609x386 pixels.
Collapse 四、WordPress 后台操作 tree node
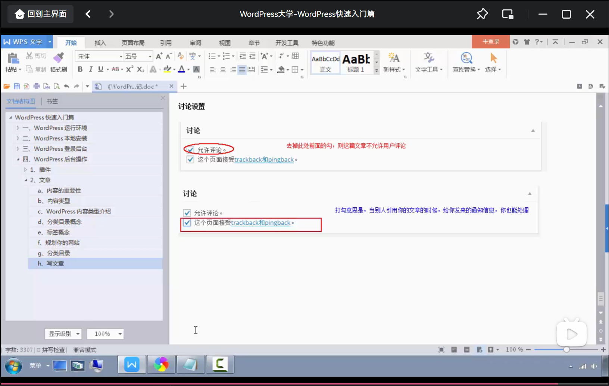coord(18,159)
